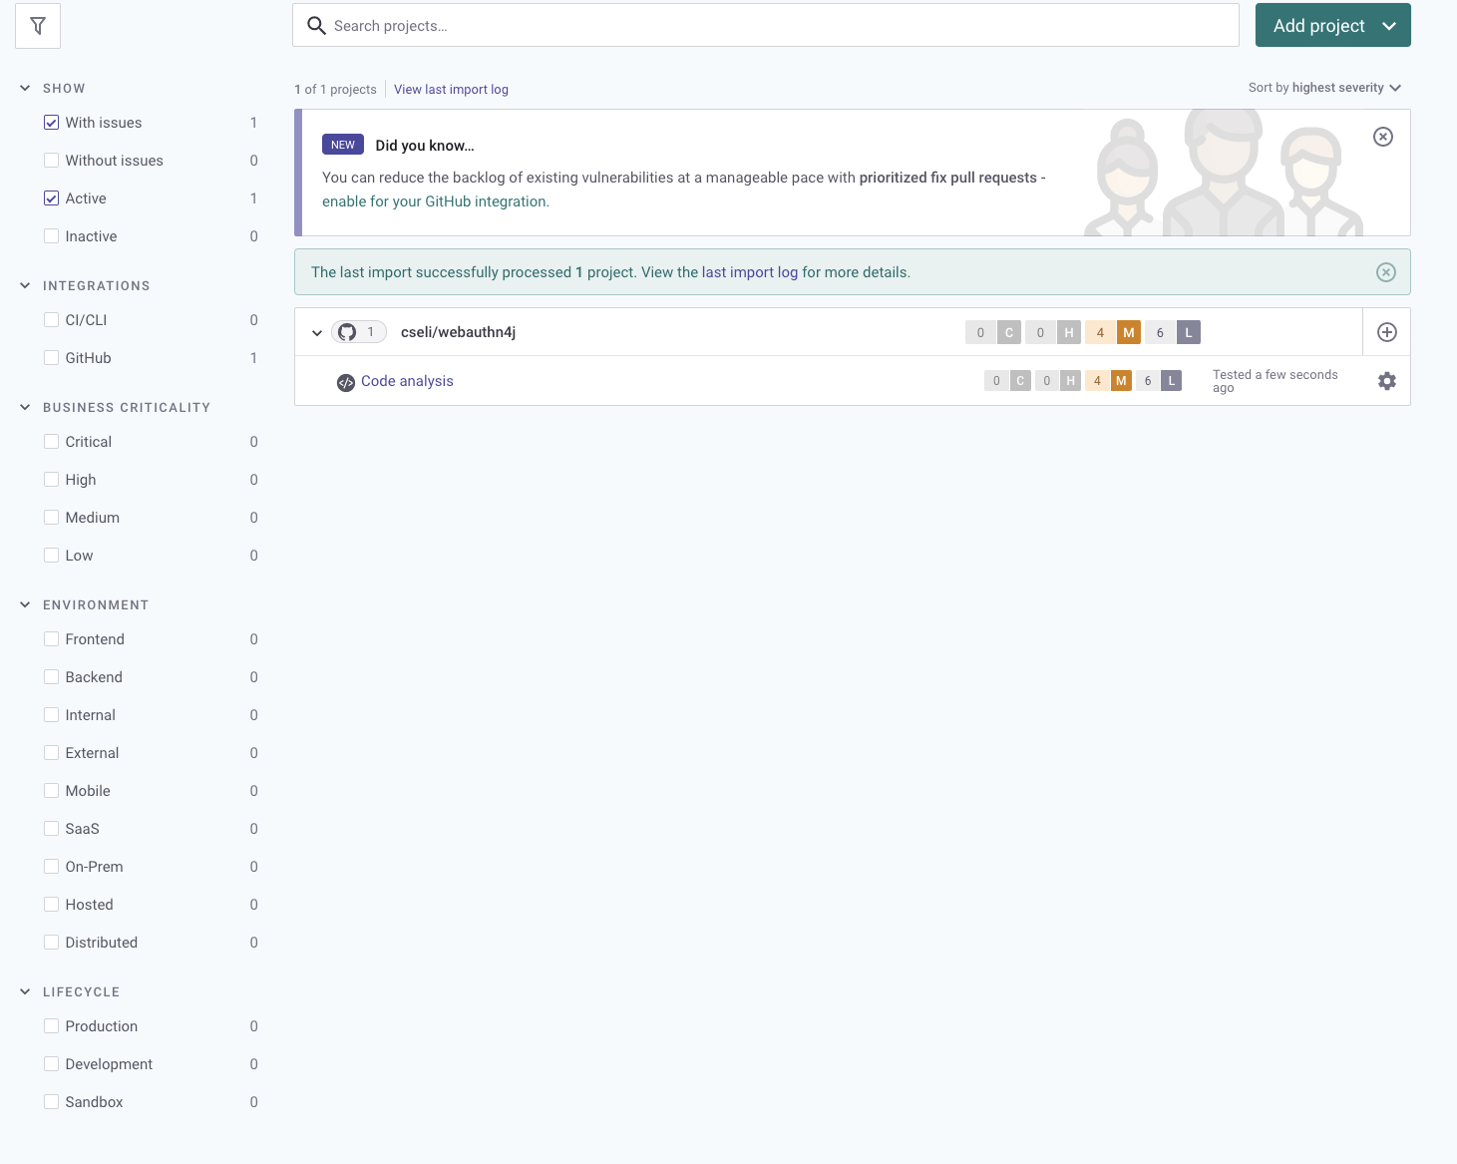Enable the Critical business criticality filter
The image size is (1457, 1164).
click(51, 441)
